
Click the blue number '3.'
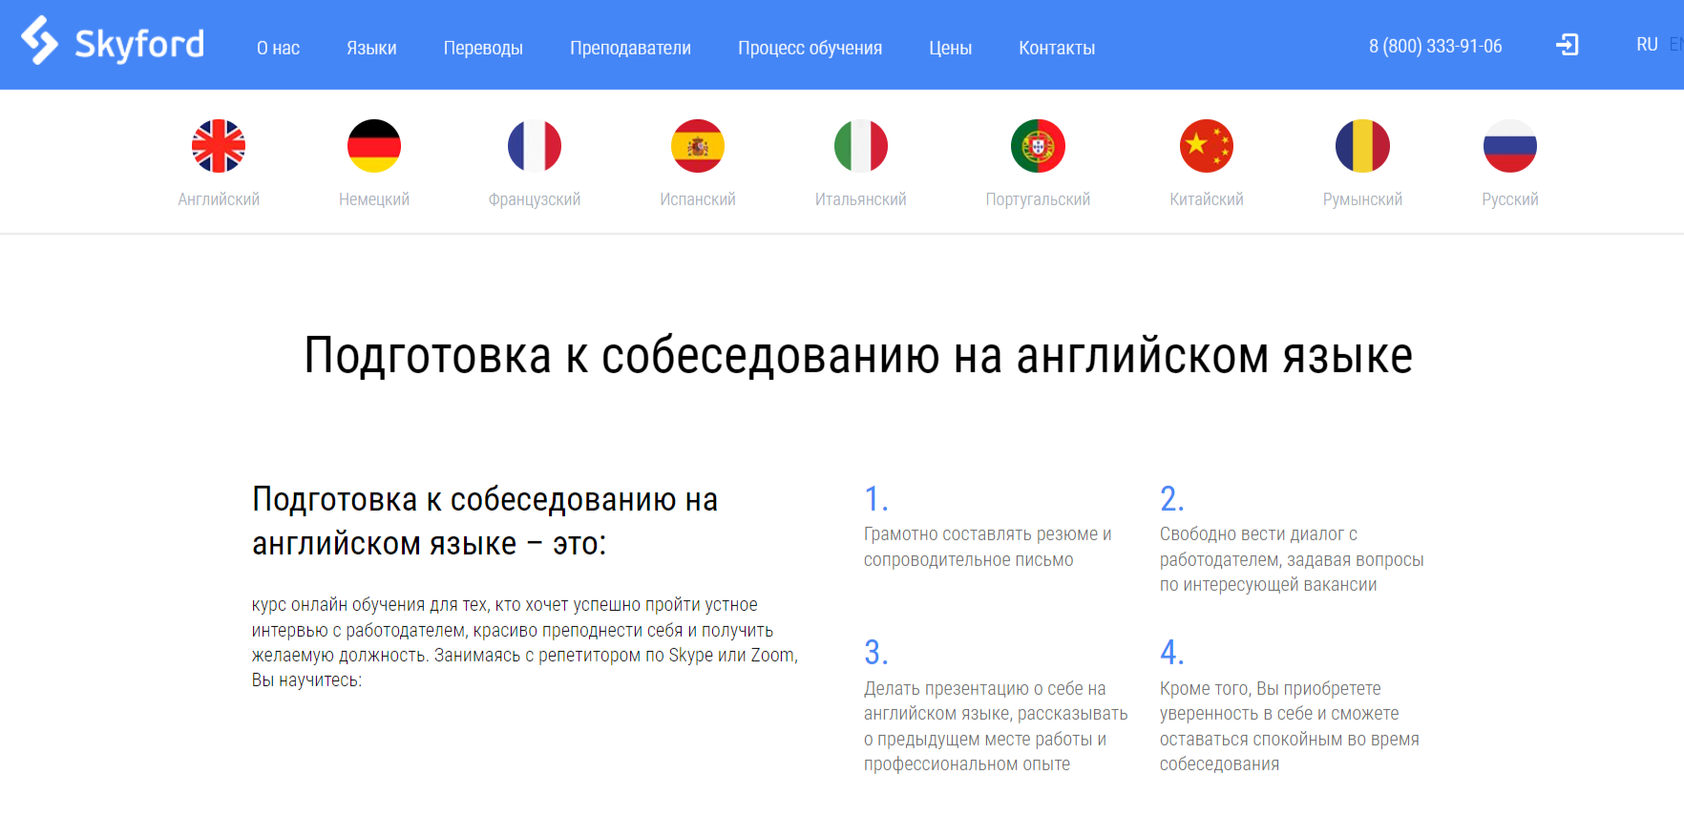pos(876,653)
